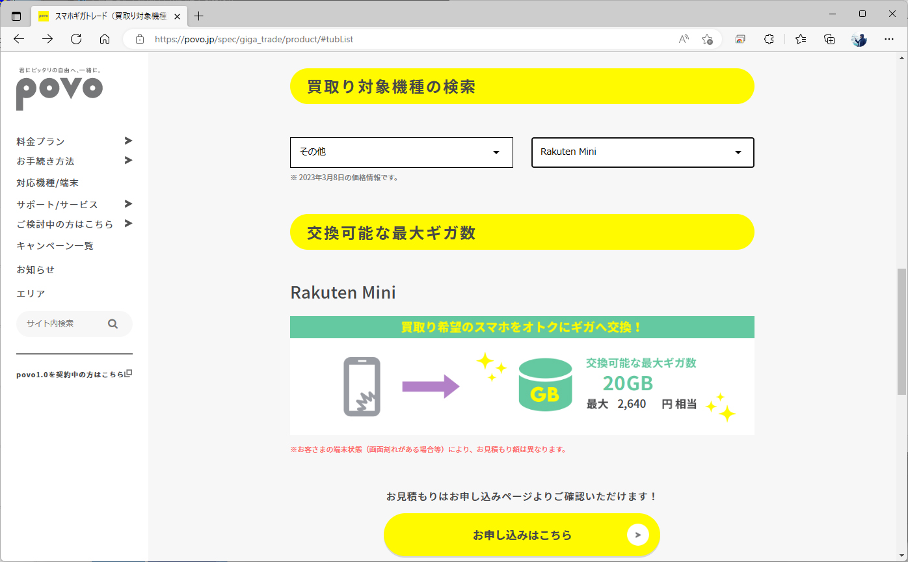Viewport: 908px width, 562px height.
Task: Click the browser toolbar extension icon near Extensions
Action: 740,39
